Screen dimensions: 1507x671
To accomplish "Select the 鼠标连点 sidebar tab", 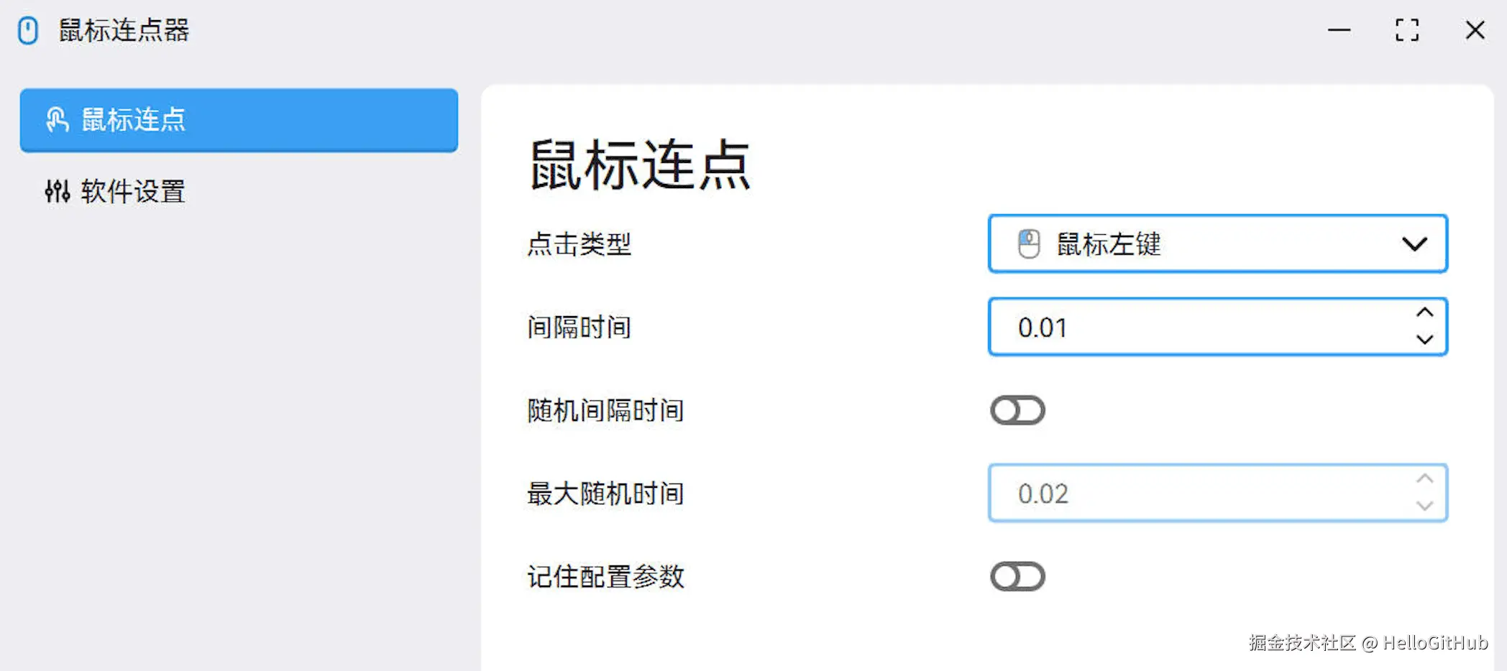I will click(239, 120).
